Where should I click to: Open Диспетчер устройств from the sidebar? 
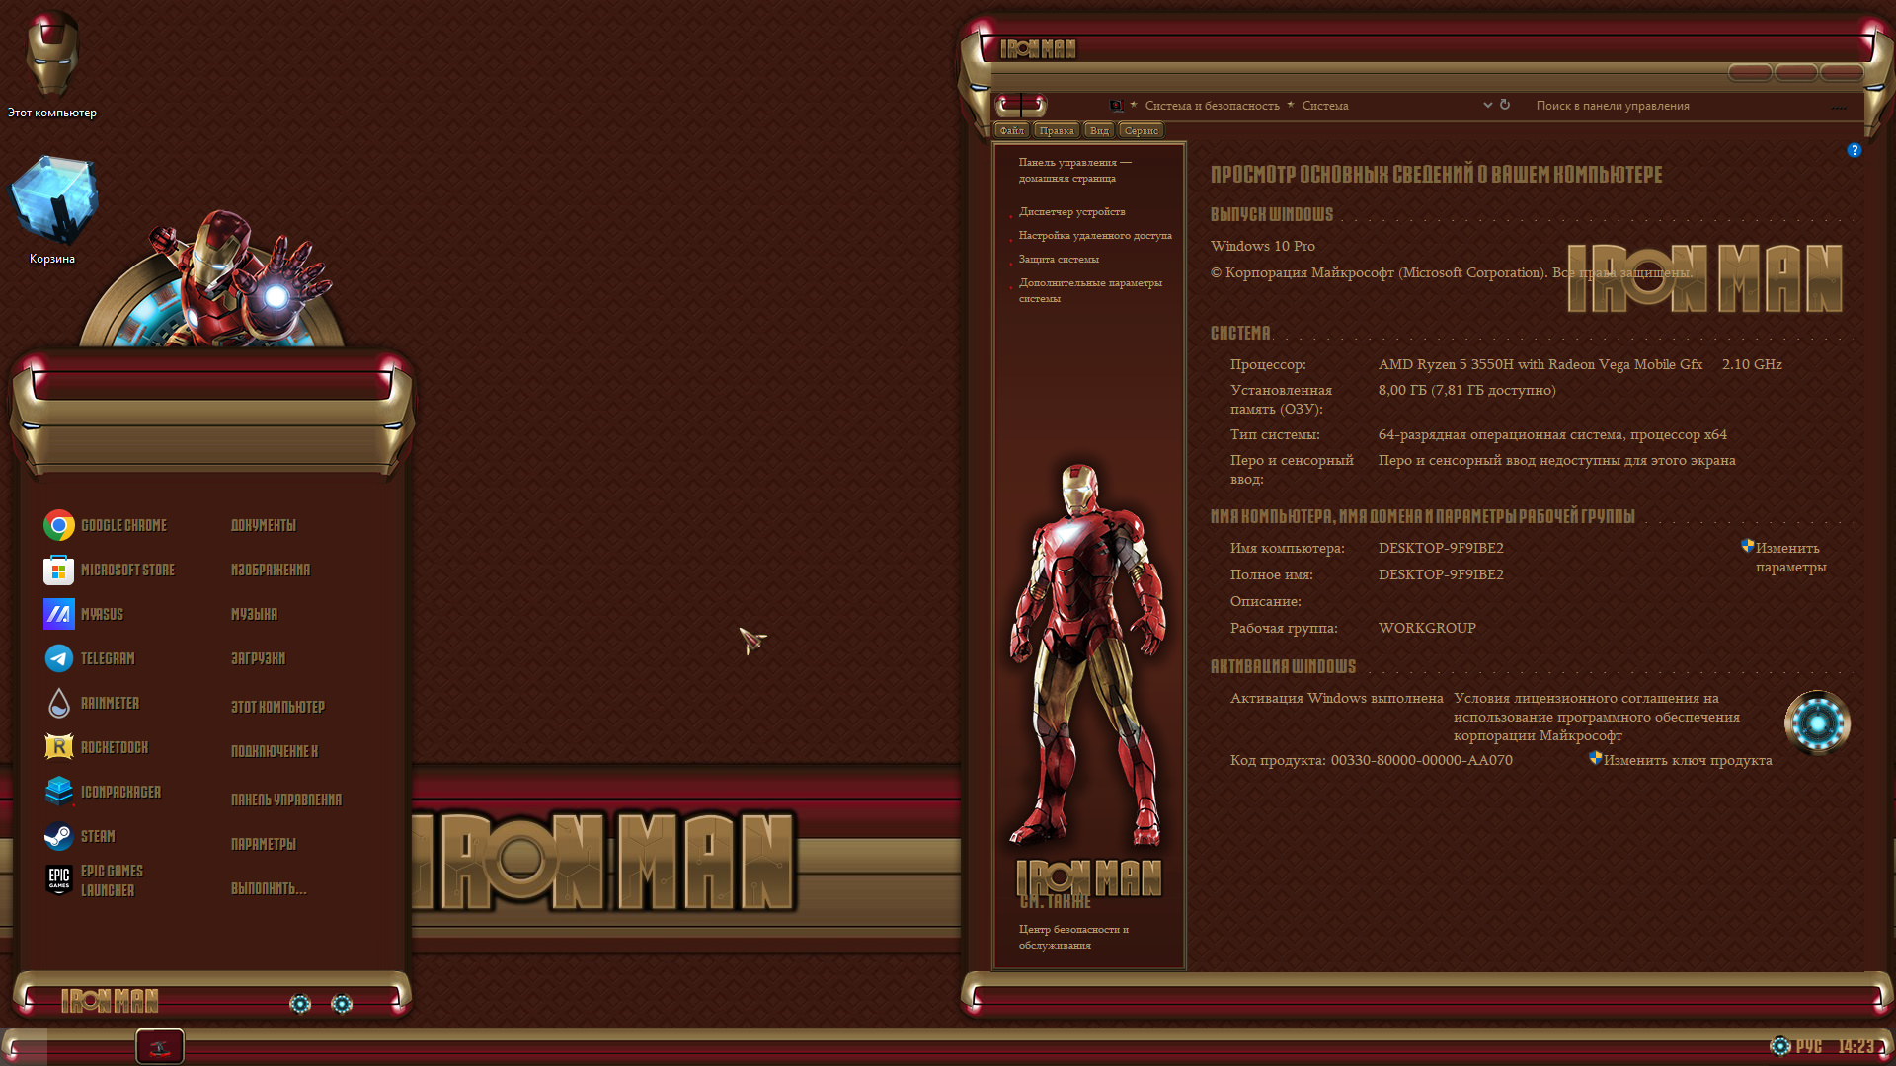1070,211
